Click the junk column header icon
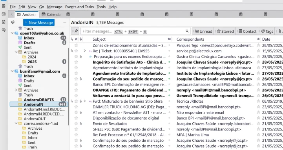 click(x=258, y=39)
